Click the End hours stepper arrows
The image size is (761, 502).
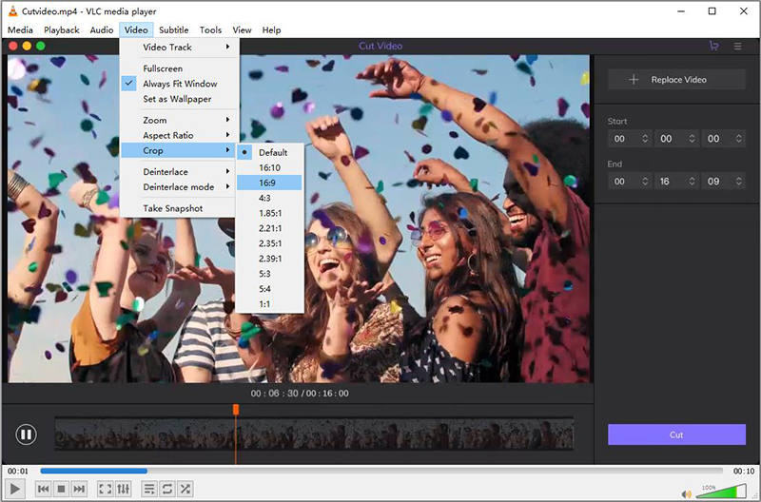point(645,182)
